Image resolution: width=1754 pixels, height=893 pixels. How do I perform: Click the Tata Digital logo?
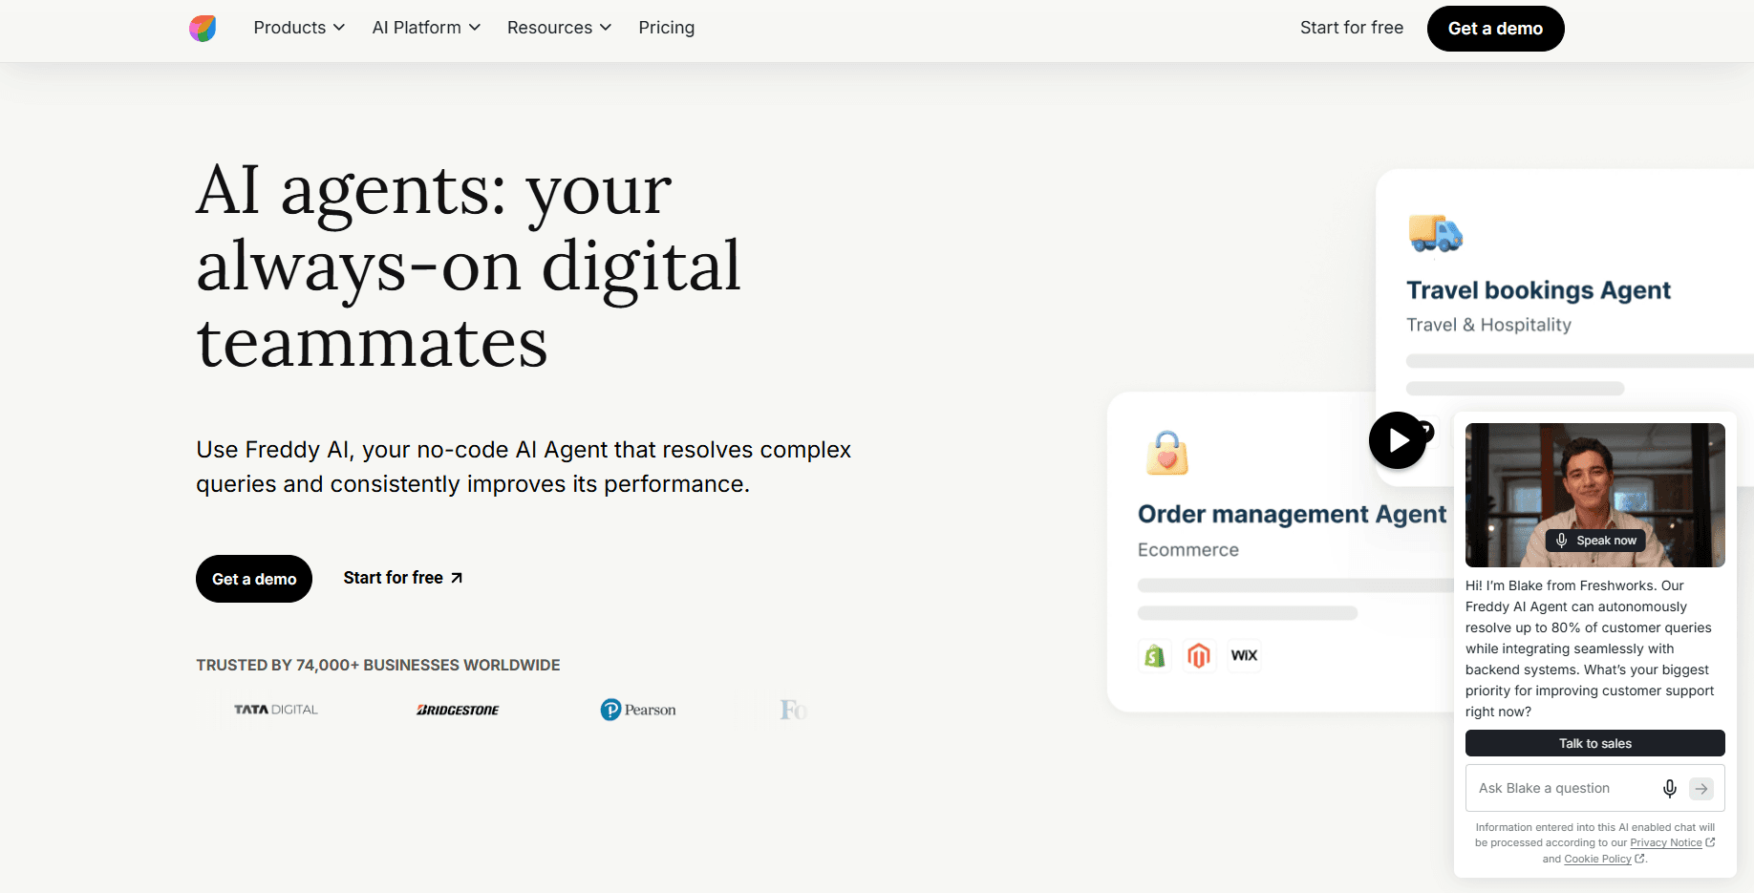tap(276, 710)
